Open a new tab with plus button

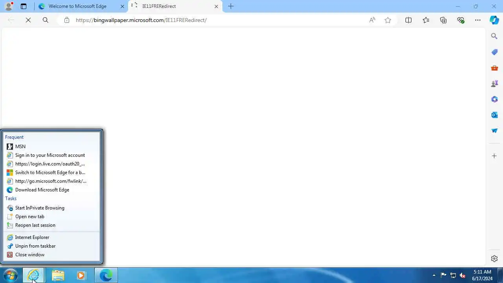[231, 6]
